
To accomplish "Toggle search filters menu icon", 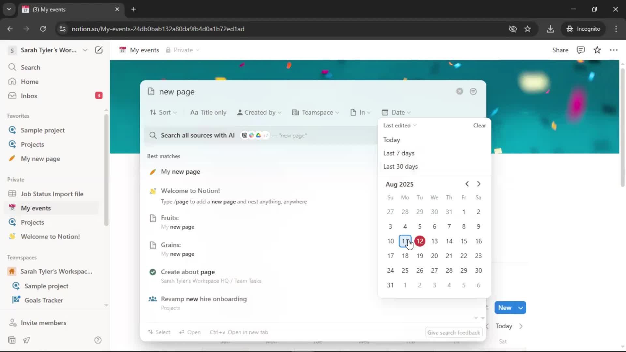I will [473, 92].
